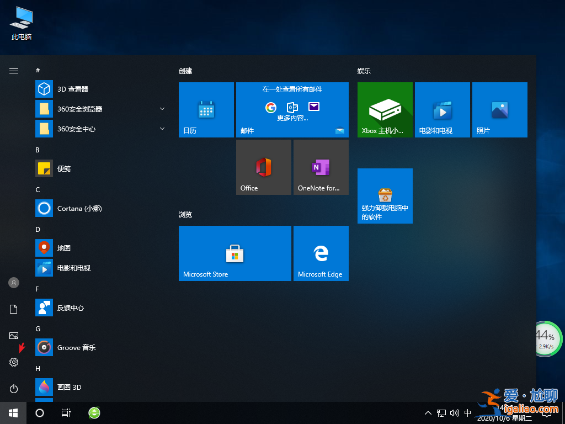565x424 pixels.
Task: Launch the 照片 tile
Action: tap(499, 109)
